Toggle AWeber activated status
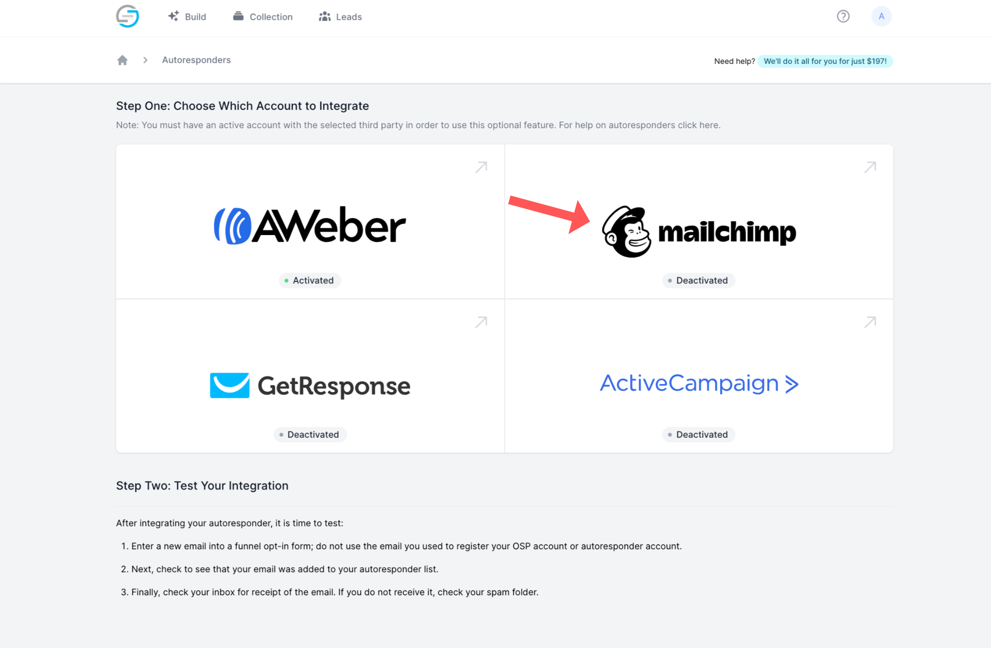The image size is (991, 648). point(310,280)
